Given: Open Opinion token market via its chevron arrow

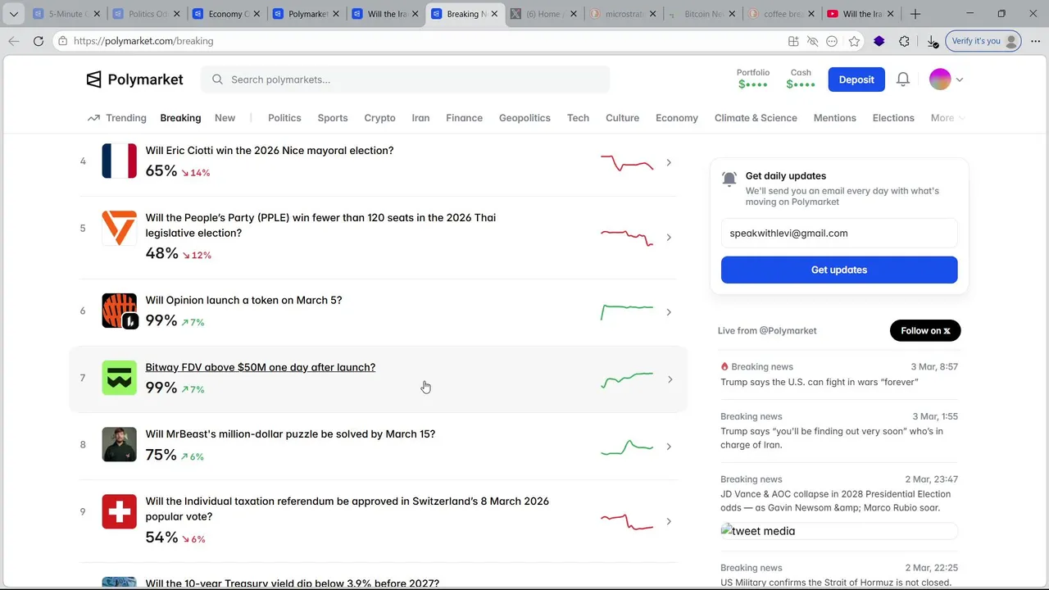Looking at the screenshot, I should click(x=670, y=312).
